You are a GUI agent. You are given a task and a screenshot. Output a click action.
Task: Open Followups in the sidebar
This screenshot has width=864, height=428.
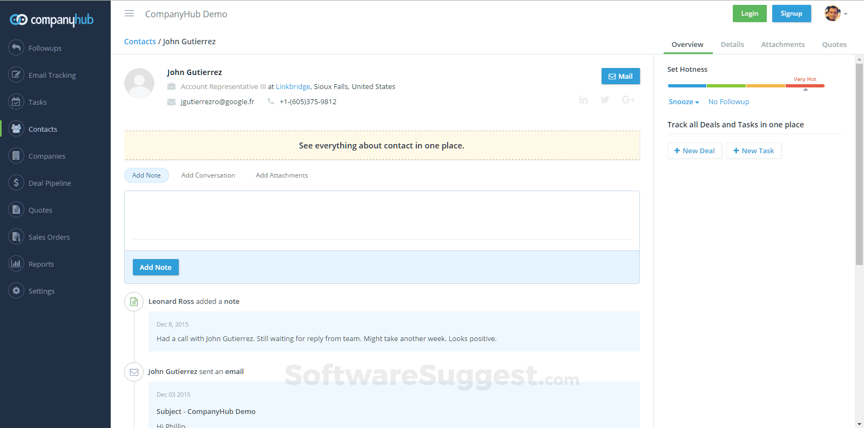tap(45, 48)
